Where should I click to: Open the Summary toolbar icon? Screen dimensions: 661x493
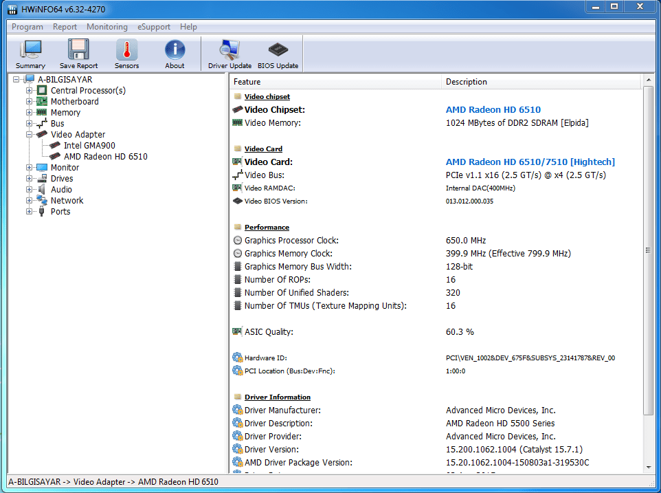30,50
